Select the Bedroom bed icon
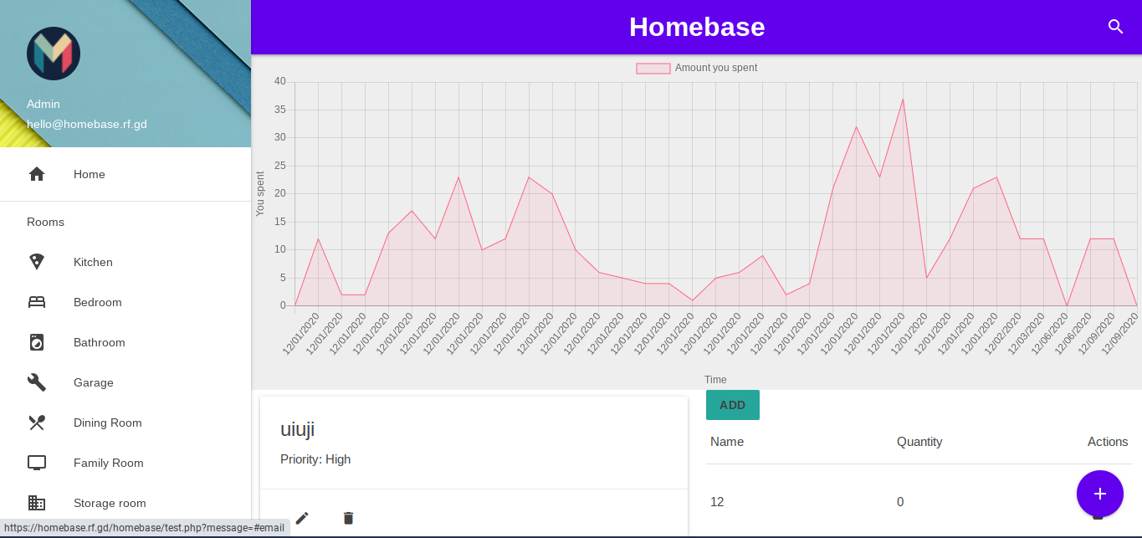1142x538 pixels. coord(37,302)
